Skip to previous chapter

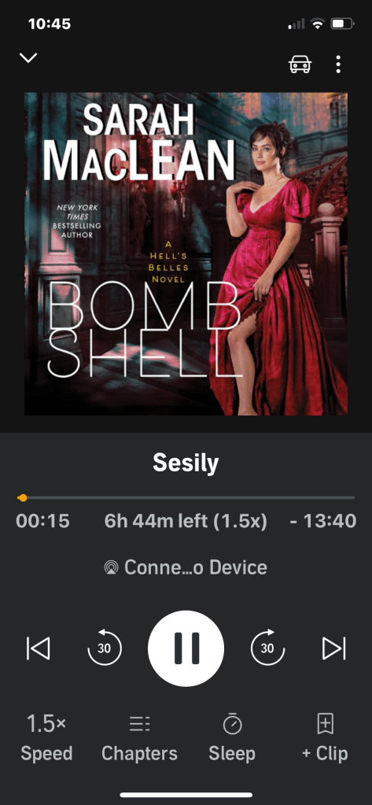(39, 648)
